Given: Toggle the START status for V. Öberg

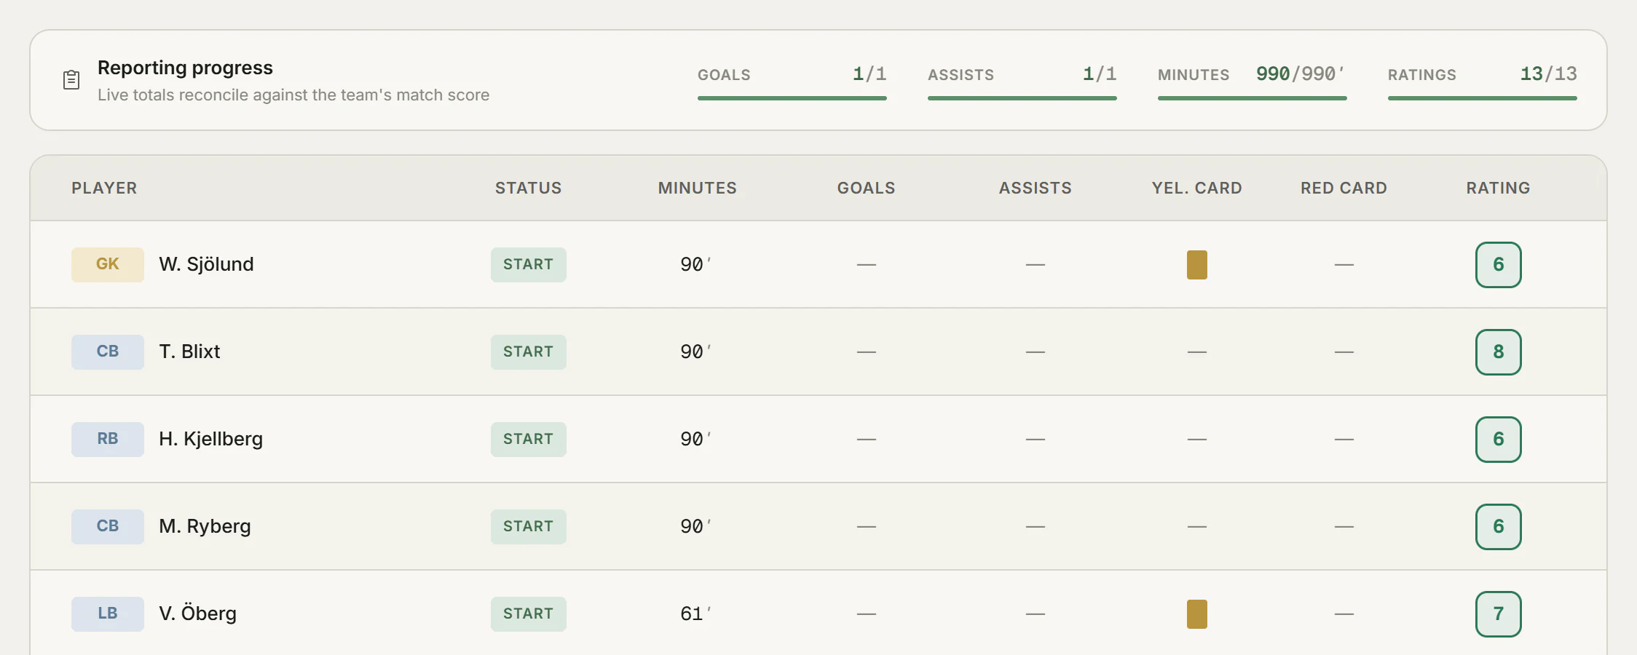Looking at the screenshot, I should [529, 614].
